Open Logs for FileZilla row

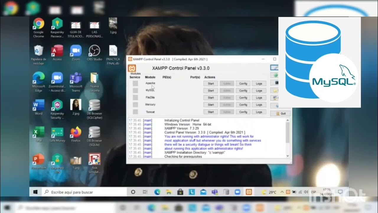259,98
